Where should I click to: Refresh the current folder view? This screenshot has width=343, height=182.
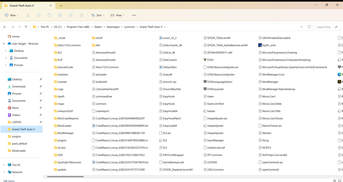[309, 27]
